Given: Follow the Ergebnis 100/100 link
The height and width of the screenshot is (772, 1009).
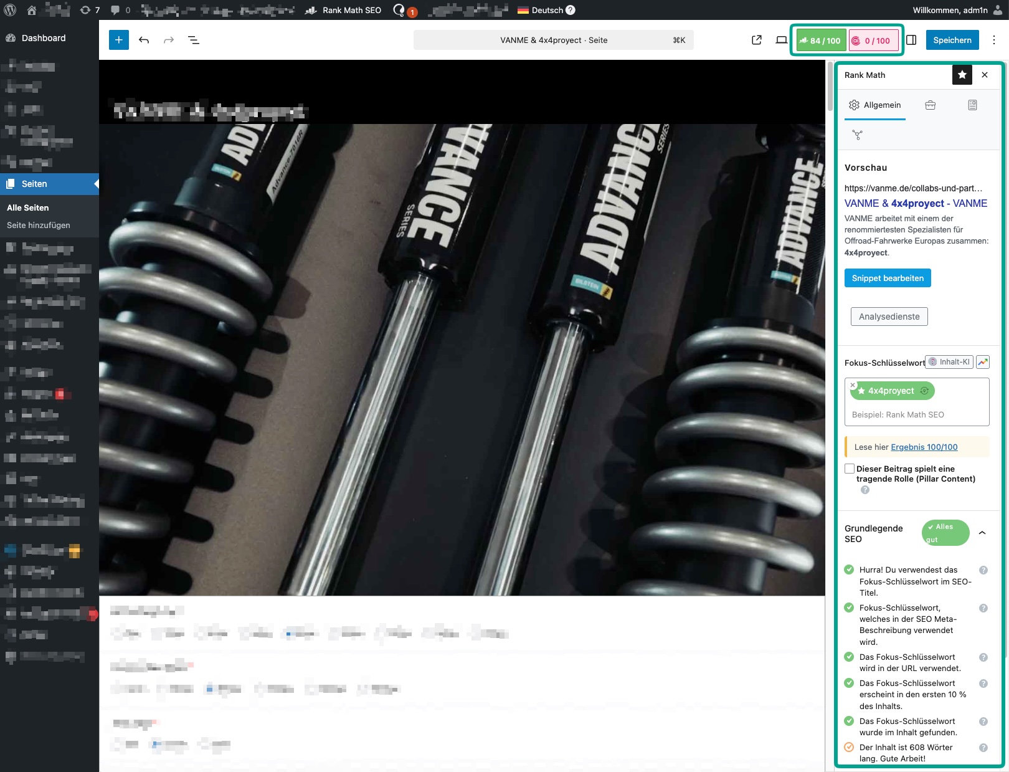Looking at the screenshot, I should (924, 447).
